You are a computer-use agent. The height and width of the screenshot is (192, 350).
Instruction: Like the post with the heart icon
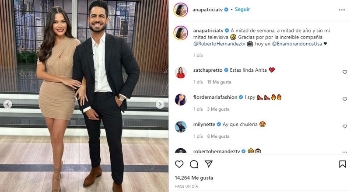tap(179, 164)
